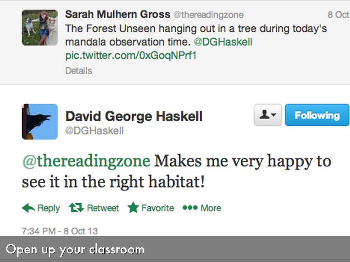The image size is (350, 262).
Task: Click the Reply arrow icon
Action: click(28, 208)
